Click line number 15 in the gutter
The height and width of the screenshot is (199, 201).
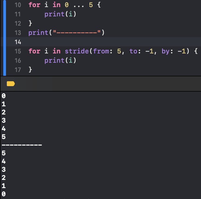(18, 51)
